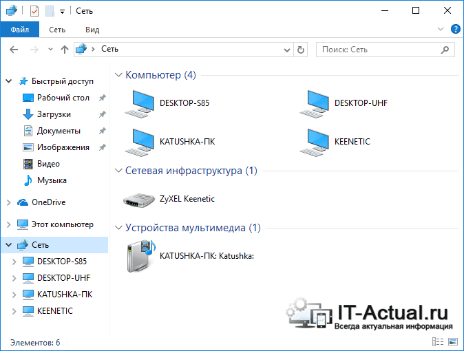Screen dimensions: 464x351
Task: Select Этот компьютер in navigation pane
Action: pos(63,224)
